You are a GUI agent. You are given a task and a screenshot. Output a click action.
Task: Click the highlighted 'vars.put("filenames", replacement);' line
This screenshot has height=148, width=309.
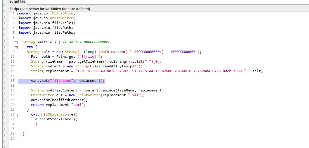point(68,81)
